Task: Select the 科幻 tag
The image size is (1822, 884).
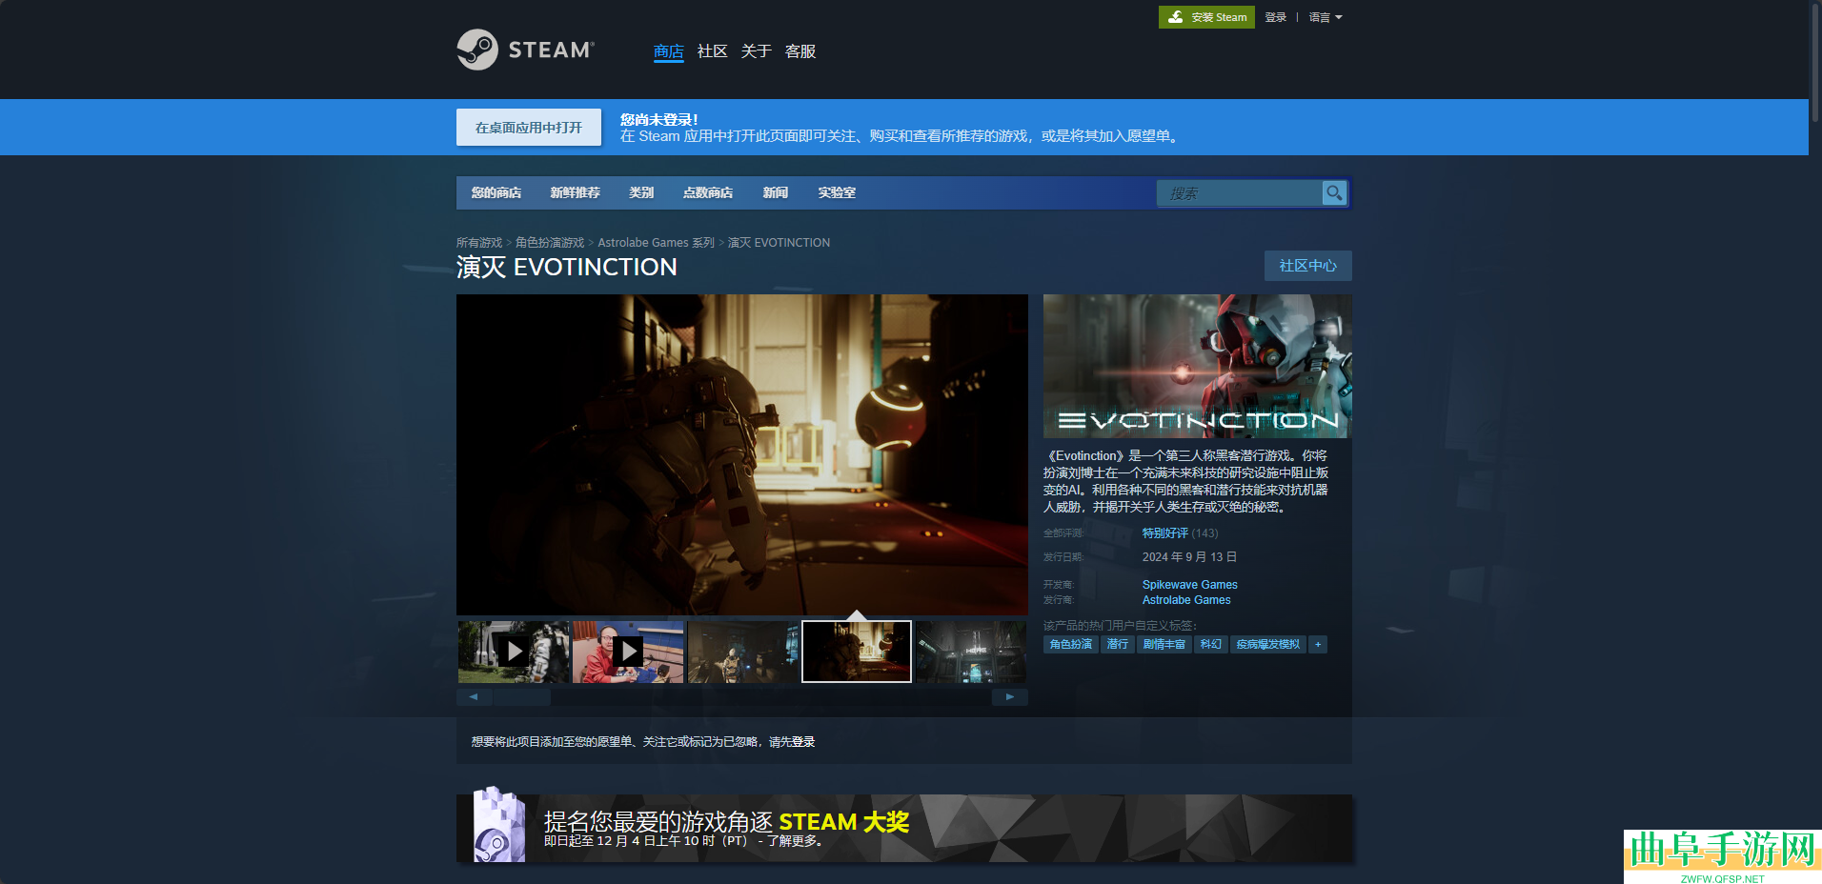Action: (x=1211, y=645)
